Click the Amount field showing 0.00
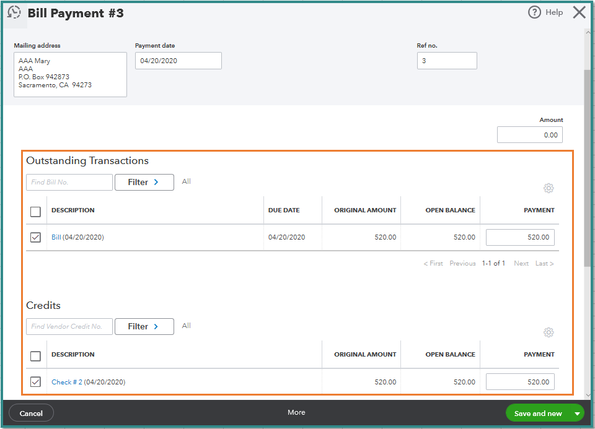The width and height of the screenshot is (595, 429). [530, 135]
